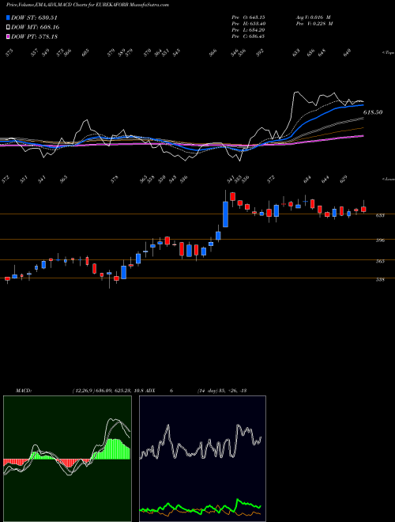Viewport: 395px width, 522px height.
Task: Click the '<Lows' axis label
Action: pos(388,179)
